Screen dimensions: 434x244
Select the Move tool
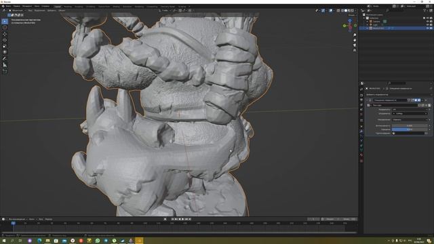pyautogui.click(x=5, y=34)
